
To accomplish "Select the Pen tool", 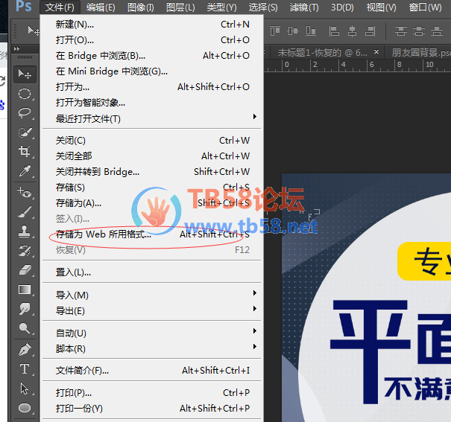I will click(x=25, y=350).
